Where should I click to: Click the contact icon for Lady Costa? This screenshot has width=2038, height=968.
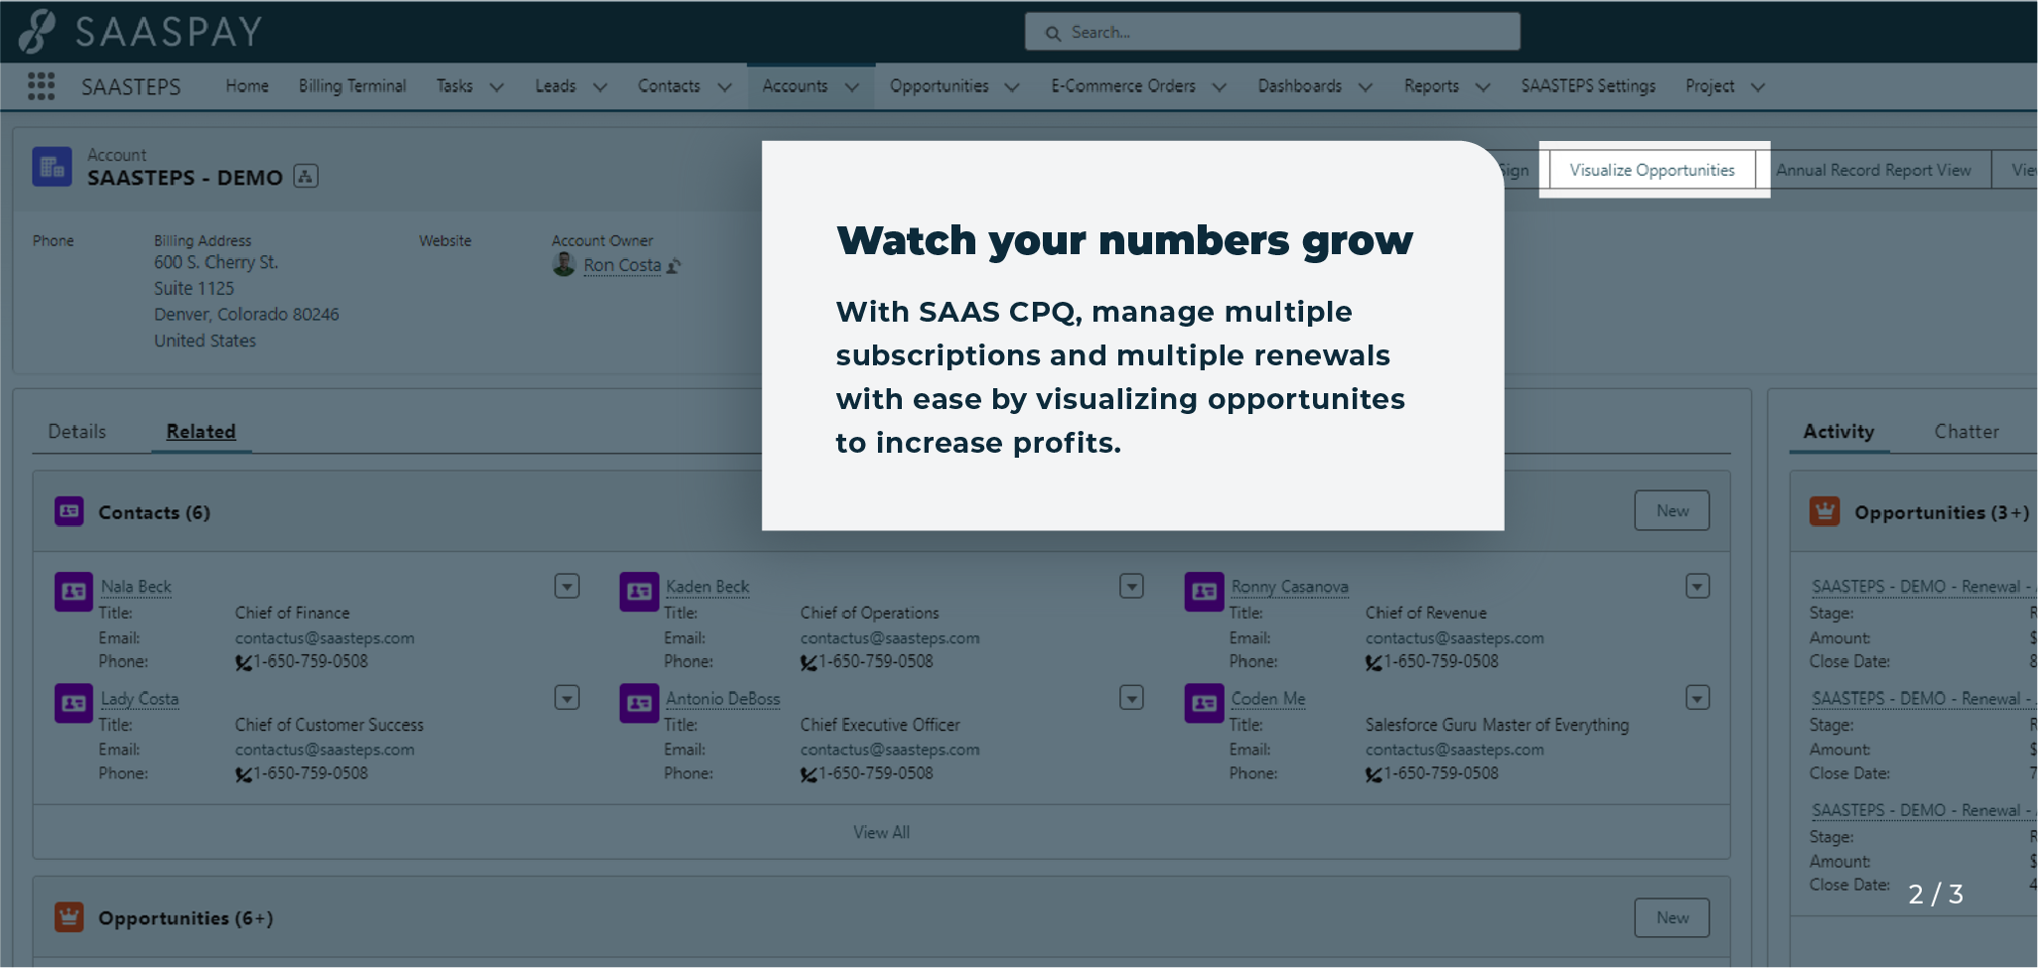coord(73,704)
